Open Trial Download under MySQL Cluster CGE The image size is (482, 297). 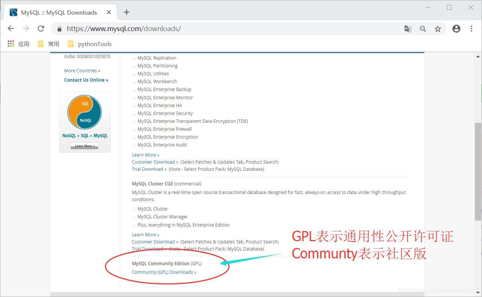[x=149, y=249]
